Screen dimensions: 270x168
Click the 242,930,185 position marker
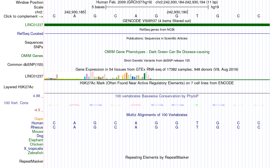(74, 12)
